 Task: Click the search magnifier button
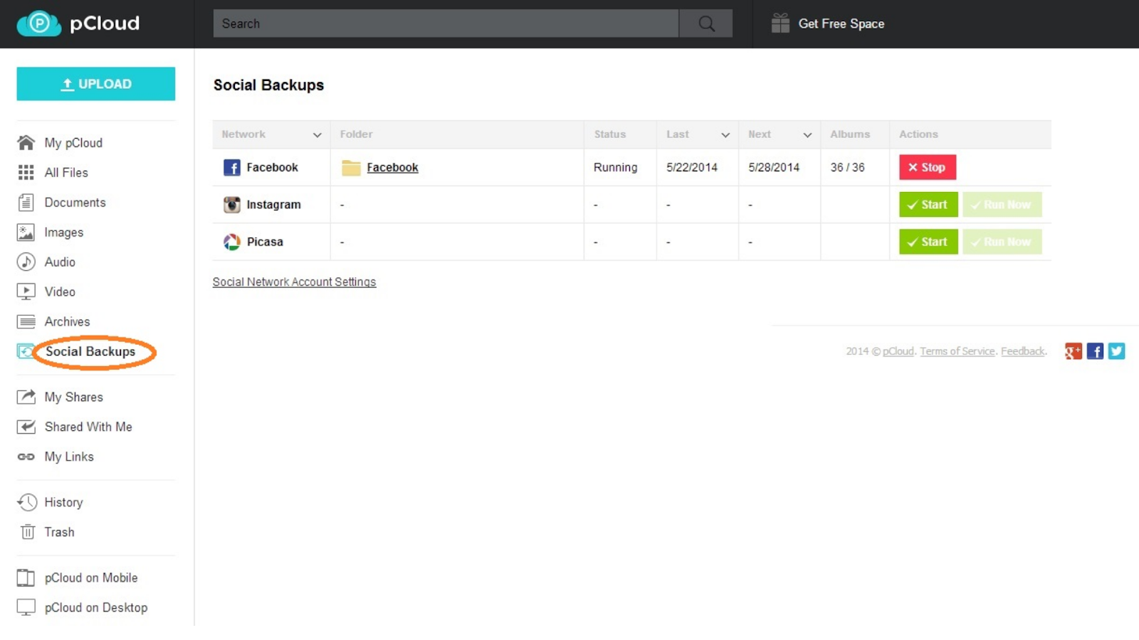[x=706, y=23]
